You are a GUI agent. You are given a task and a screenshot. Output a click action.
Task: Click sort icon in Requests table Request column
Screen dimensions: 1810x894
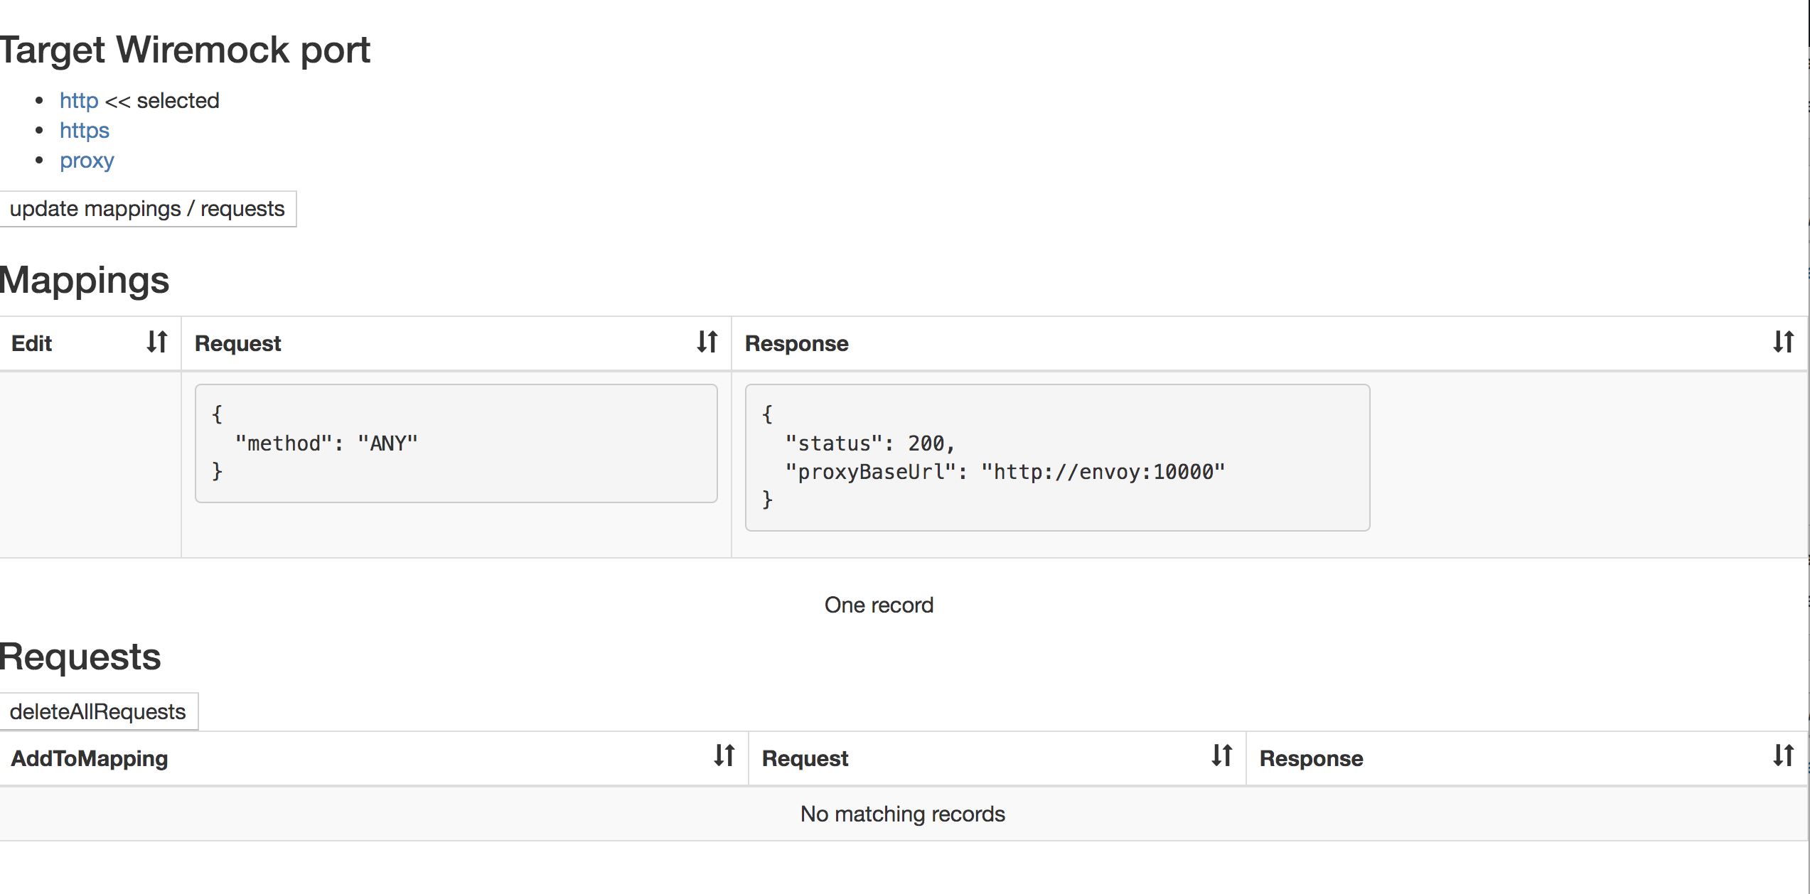pos(1222,755)
